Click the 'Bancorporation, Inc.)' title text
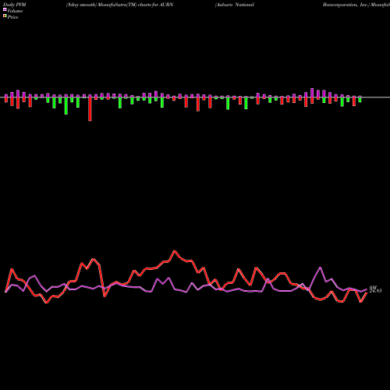 (346, 5)
